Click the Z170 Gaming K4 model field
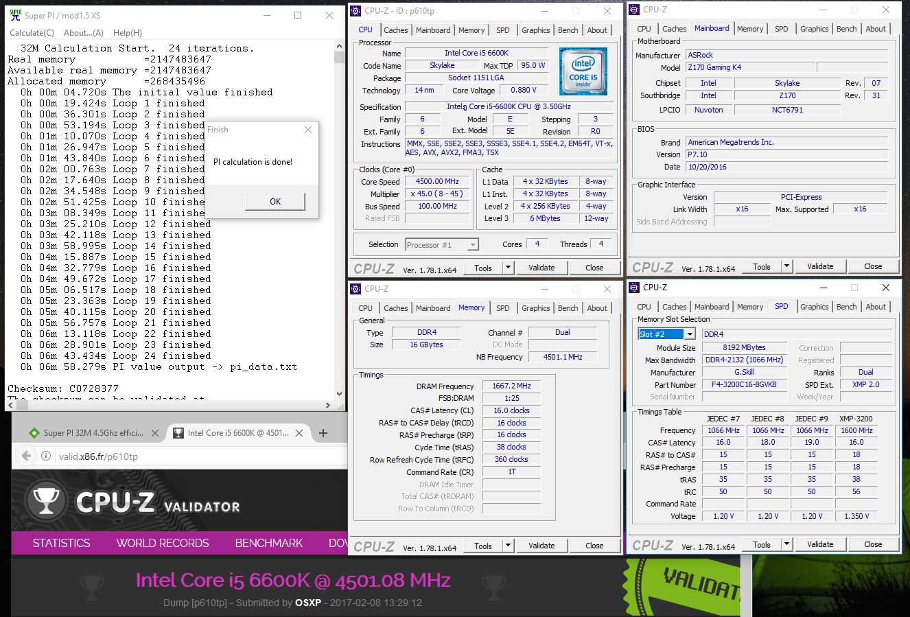The image size is (910, 617). coord(750,67)
